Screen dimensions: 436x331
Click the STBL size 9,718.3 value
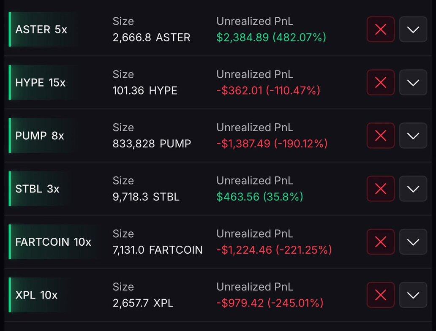tap(131, 197)
